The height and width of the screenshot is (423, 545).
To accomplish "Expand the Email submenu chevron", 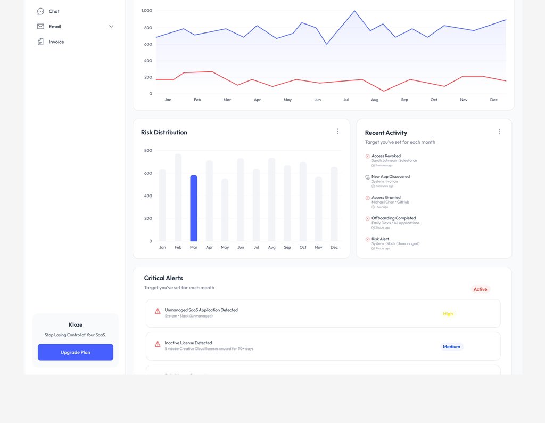I will [111, 27].
